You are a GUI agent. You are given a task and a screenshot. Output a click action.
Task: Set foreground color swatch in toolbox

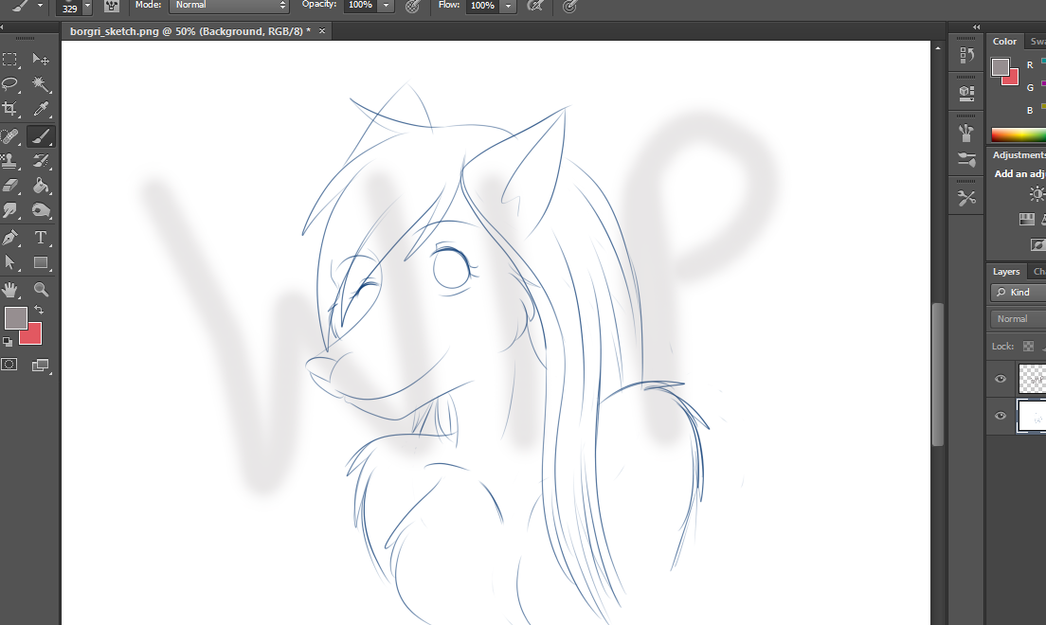pos(14,317)
